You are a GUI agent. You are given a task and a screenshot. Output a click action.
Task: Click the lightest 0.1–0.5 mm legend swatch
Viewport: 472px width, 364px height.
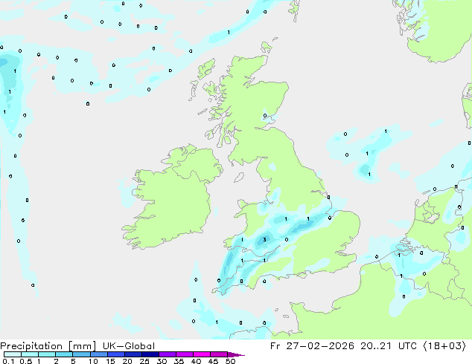pyautogui.click(x=13, y=354)
